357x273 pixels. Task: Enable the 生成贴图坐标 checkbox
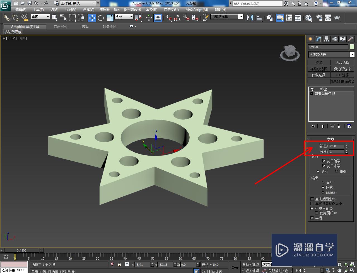coord(312,199)
